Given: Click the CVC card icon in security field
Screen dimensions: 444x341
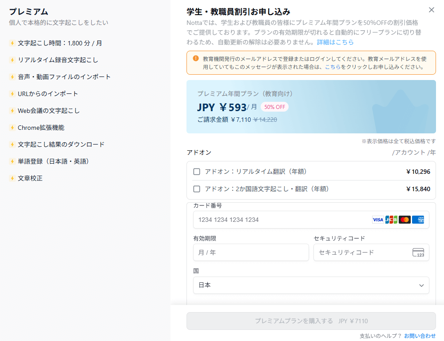Looking at the screenshot, I should pyautogui.click(x=418, y=252).
